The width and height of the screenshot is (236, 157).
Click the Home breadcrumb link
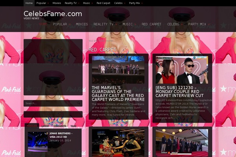coord(109,41)
